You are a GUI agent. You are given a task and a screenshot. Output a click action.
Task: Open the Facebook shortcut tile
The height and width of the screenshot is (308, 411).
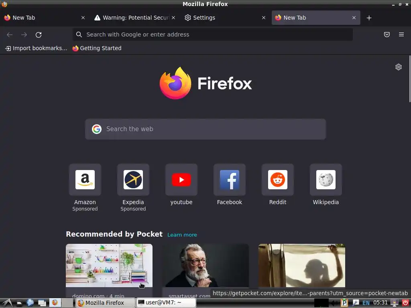tap(230, 180)
